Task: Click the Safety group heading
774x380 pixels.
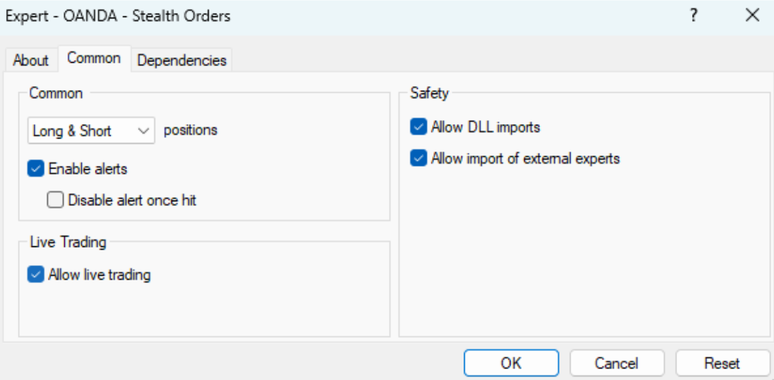Action: pos(429,93)
